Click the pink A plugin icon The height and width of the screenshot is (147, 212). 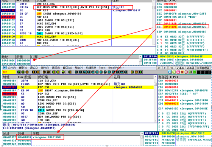pos(178,72)
